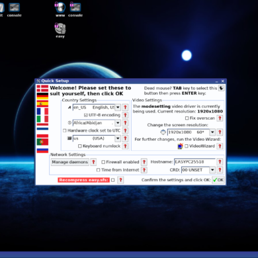Show help for Hostname field

pyautogui.click(x=220, y=162)
